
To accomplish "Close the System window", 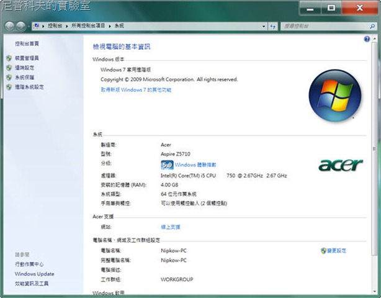I will pyautogui.click(x=360, y=8).
